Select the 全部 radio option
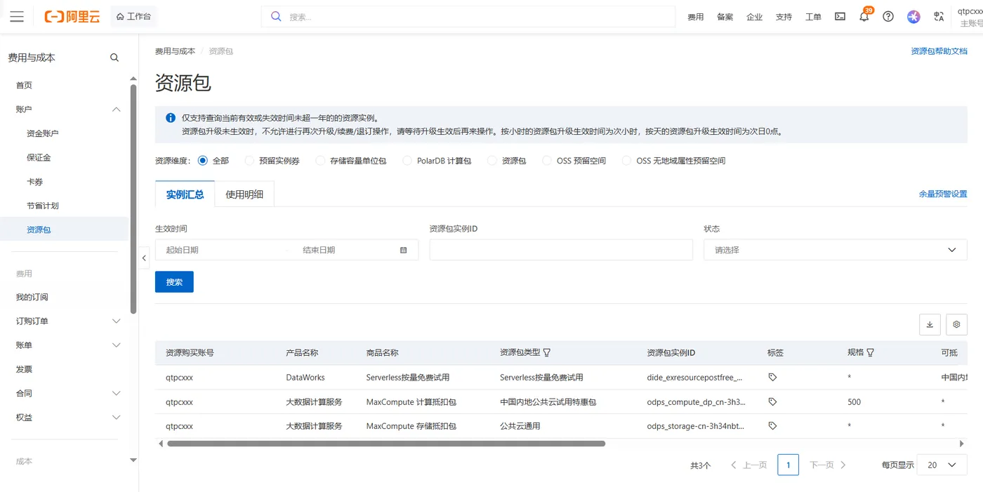Viewport: 983px width, 492px height. coord(203,161)
